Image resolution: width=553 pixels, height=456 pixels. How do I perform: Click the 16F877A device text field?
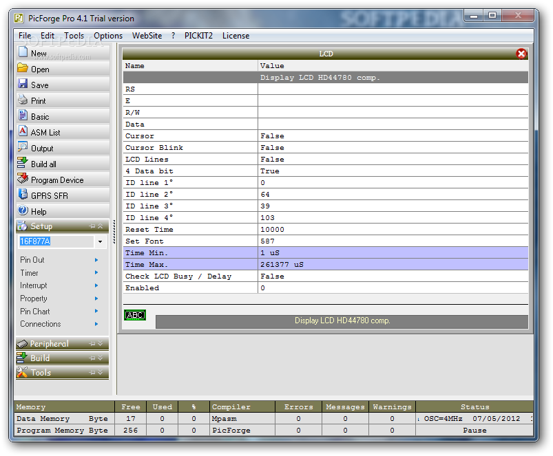point(56,241)
